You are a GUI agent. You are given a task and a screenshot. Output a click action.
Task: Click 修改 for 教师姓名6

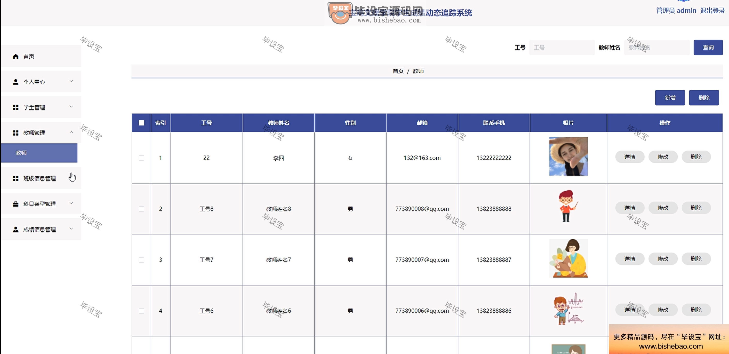663,310
